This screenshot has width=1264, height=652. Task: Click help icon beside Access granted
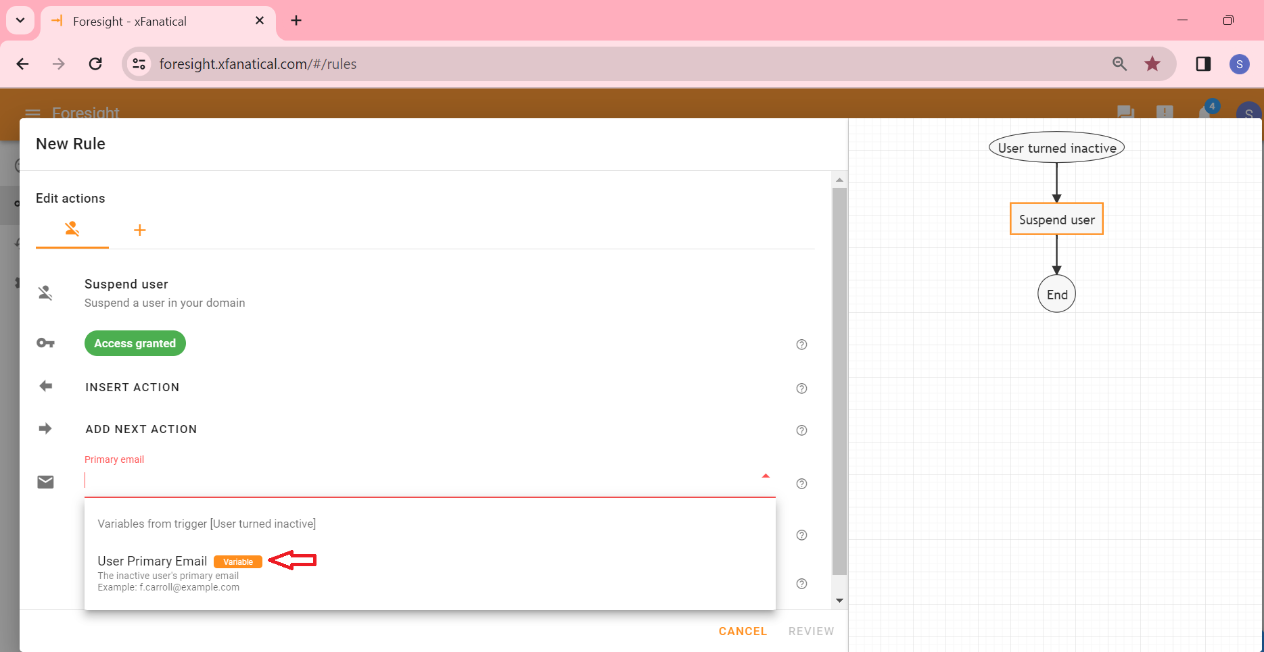point(801,345)
